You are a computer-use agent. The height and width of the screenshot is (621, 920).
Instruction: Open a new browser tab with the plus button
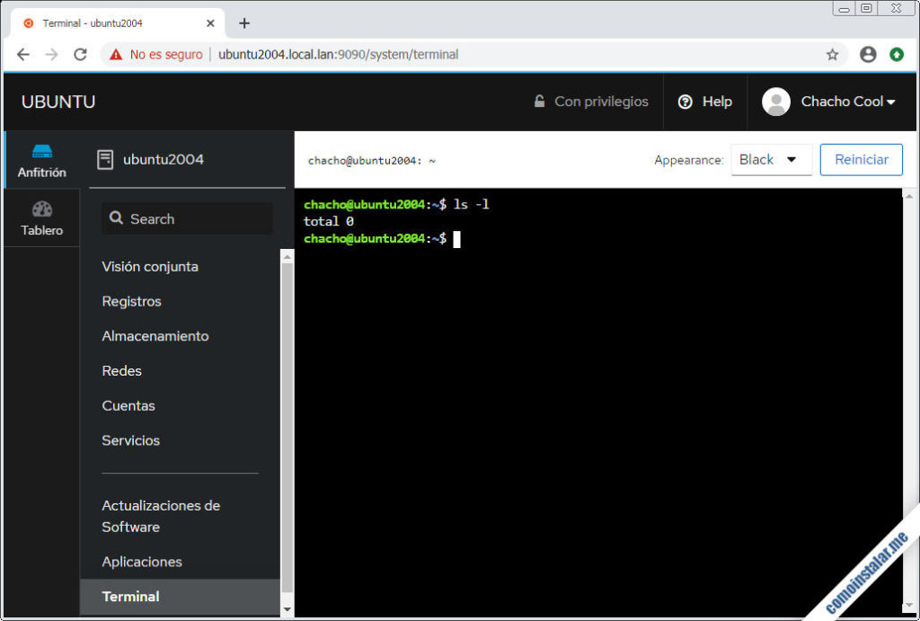(243, 22)
